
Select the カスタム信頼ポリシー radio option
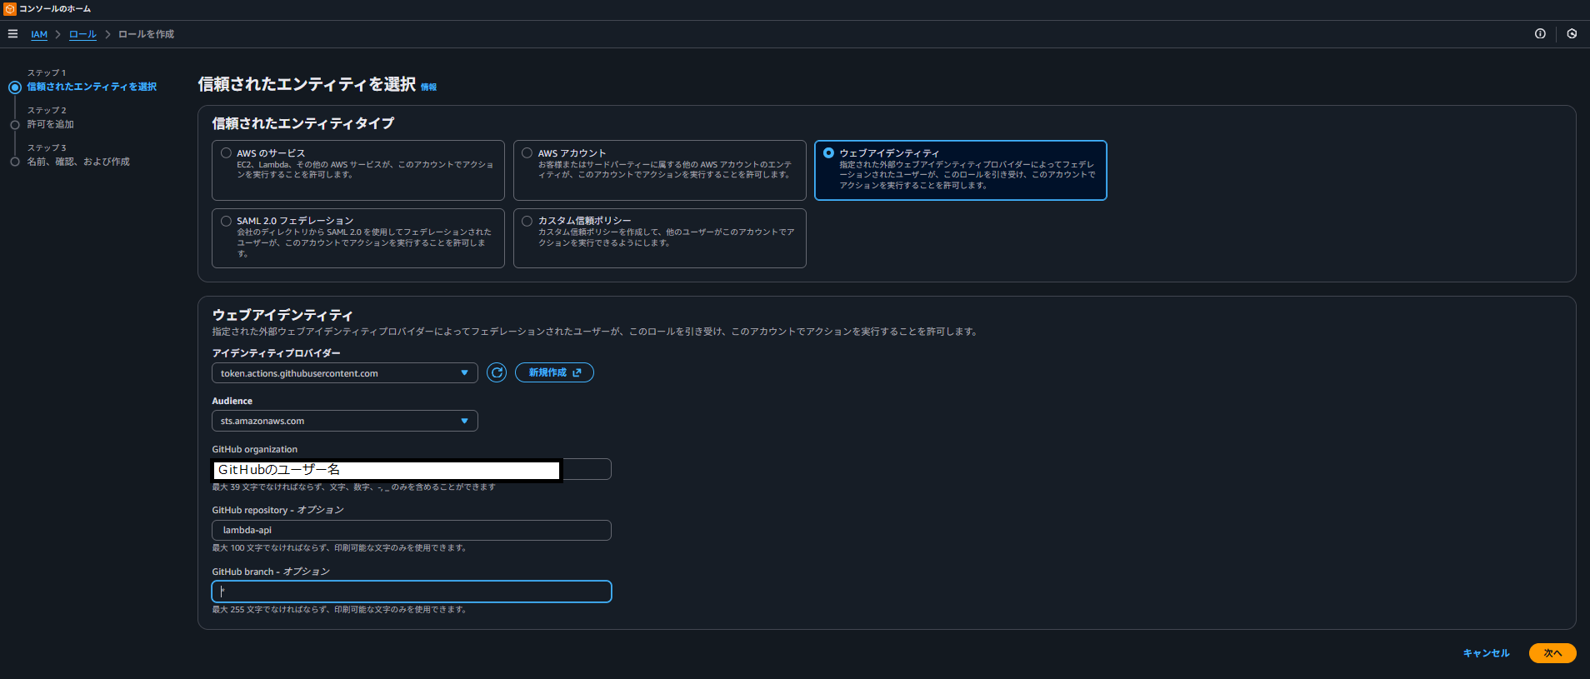click(x=527, y=221)
